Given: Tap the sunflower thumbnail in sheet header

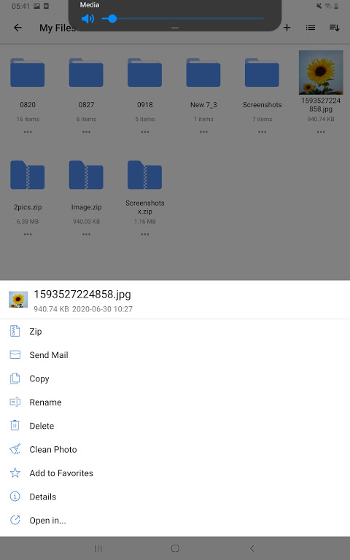Looking at the screenshot, I should tap(18, 300).
